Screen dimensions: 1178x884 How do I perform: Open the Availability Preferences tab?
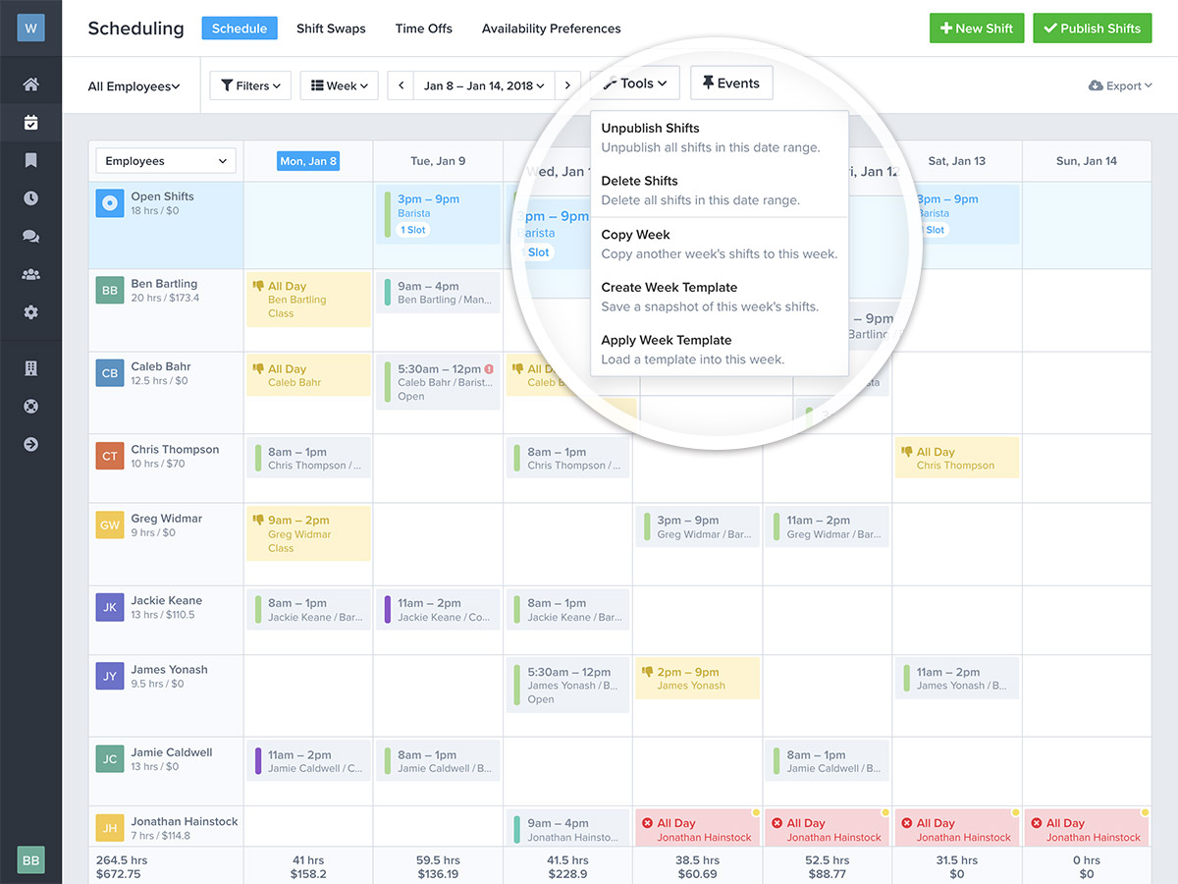pyautogui.click(x=551, y=28)
